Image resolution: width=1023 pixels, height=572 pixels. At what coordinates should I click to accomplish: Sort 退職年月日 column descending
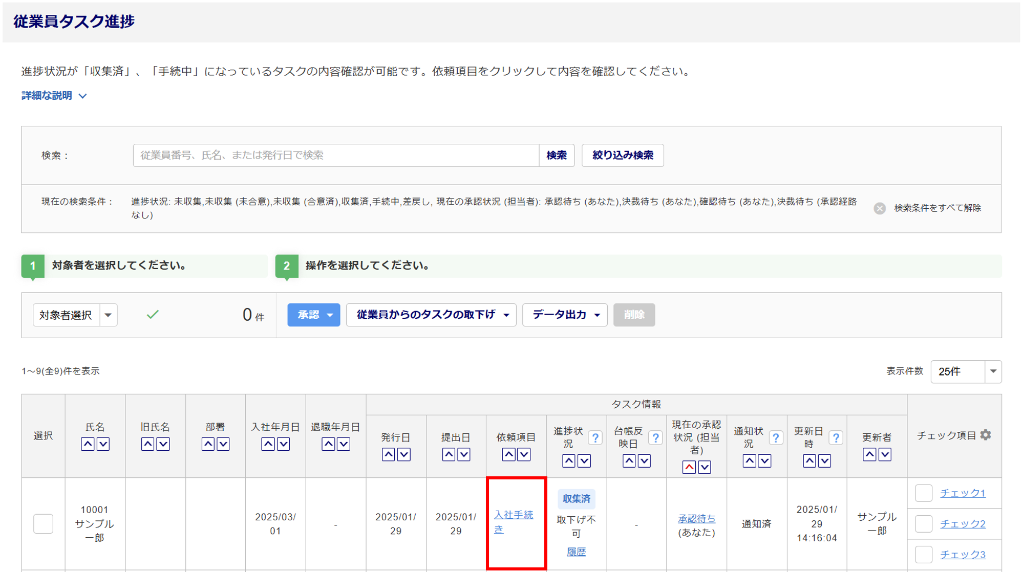(x=344, y=444)
